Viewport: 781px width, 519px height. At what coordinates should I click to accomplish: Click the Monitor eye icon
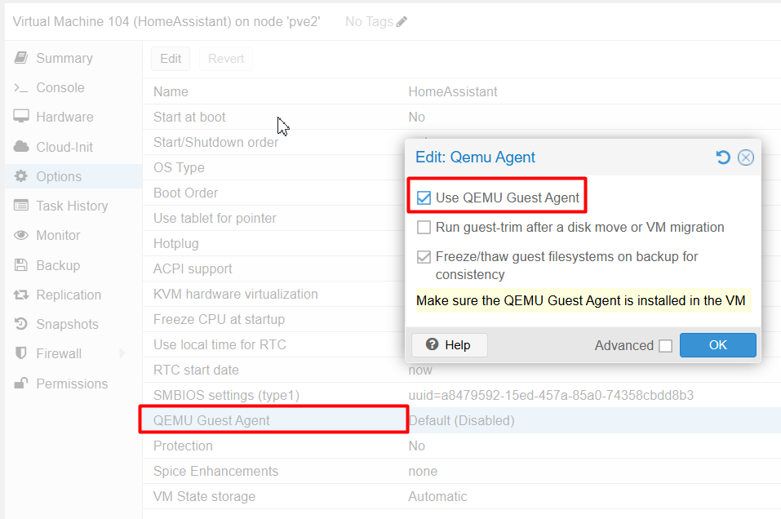(21, 235)
